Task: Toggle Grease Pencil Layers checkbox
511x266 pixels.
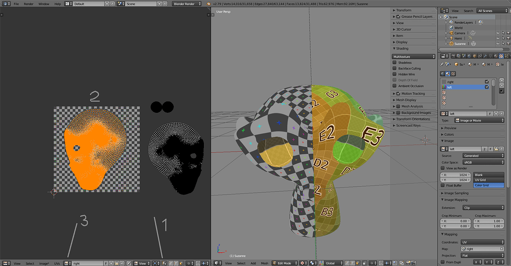Action: [x=398, y=17]
